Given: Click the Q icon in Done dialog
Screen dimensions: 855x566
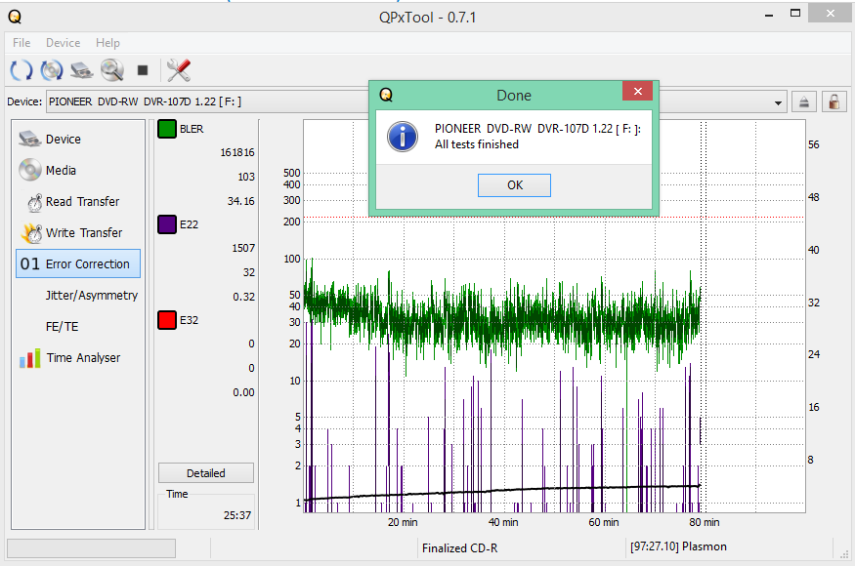Looking at the screenshot, I should click(386, 95).
